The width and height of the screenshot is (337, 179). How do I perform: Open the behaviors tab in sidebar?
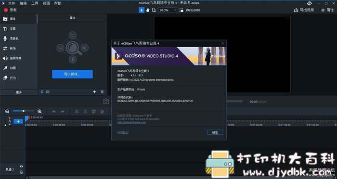pos(18,78)
